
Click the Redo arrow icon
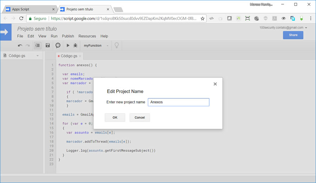[x=28, y=46]
